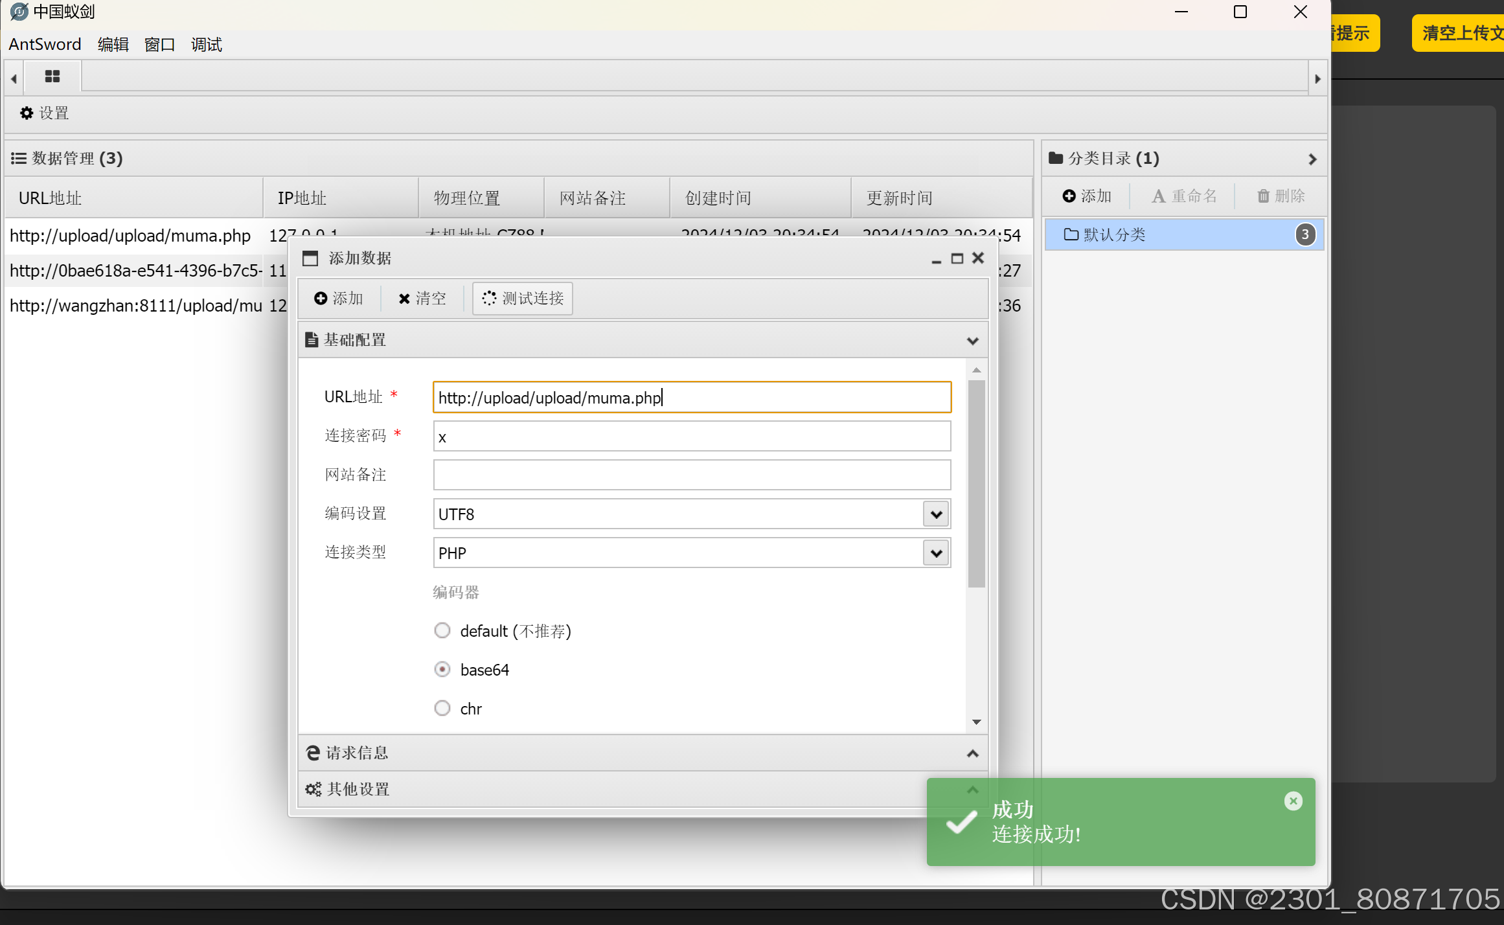Click the 连接密码 input field
This screenshot has height=925, width=1504.
691,437
